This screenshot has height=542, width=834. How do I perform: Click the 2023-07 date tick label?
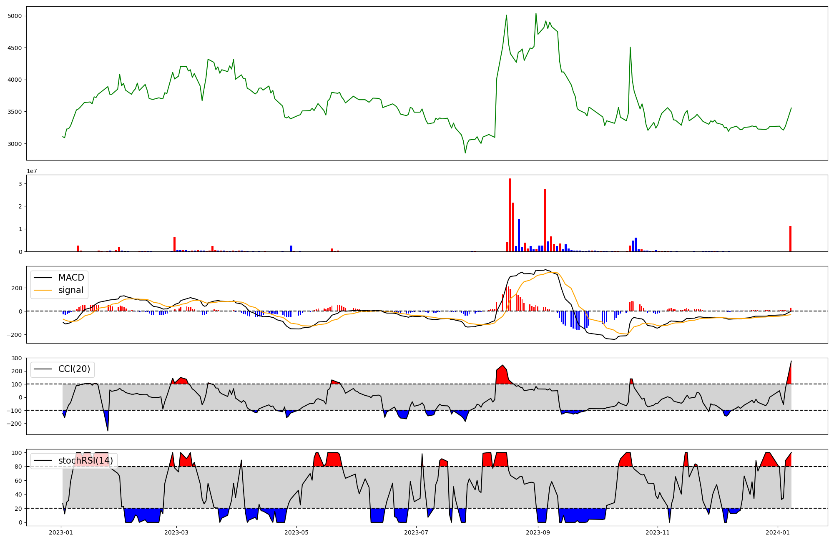coord(417,532)
